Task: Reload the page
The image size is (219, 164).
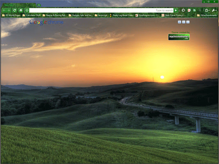Action: click(15, 10)
